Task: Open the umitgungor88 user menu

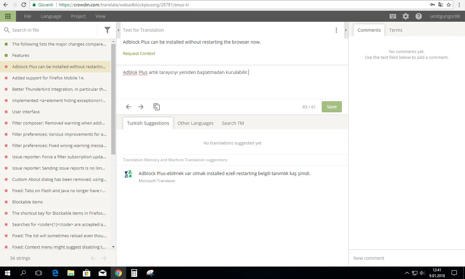Action: [x=445, y=16]
